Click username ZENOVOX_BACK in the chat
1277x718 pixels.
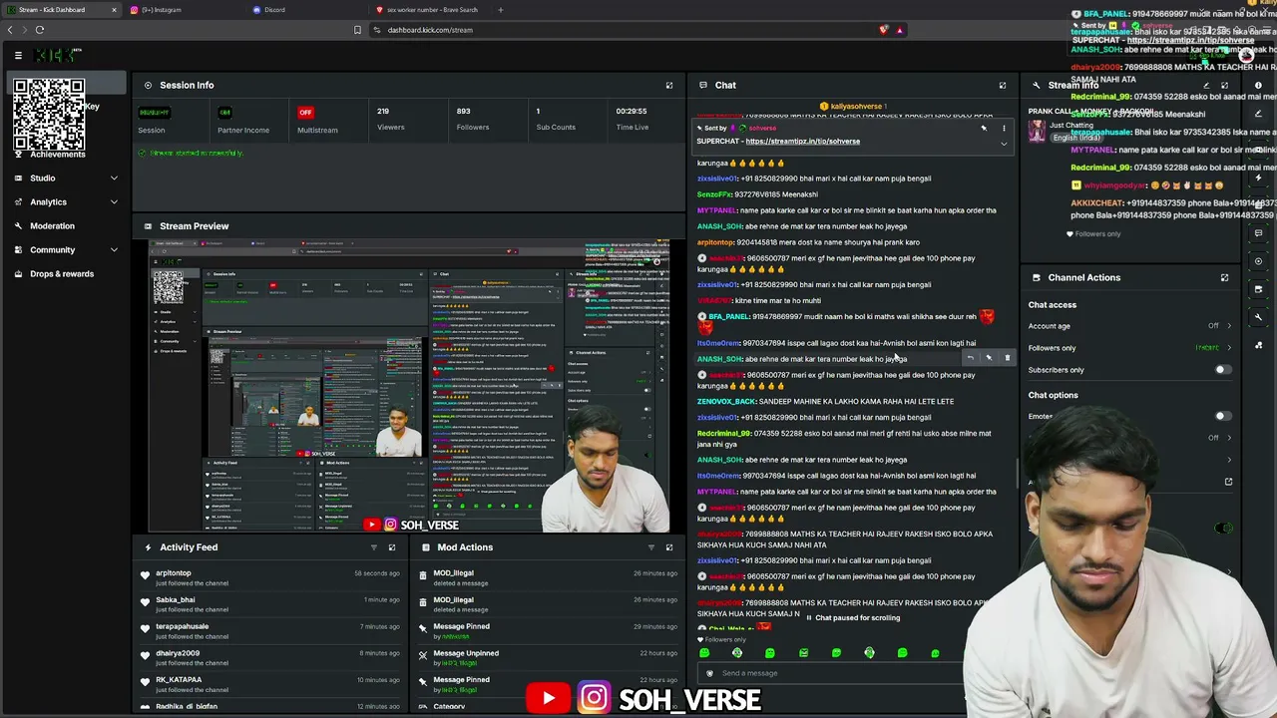pyautogui.click(x=725, y=402)
